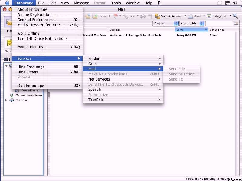Click the Categories toolbar button
Image resolution: width=242 pixels, height=181 pixels.
click(217, 16)
